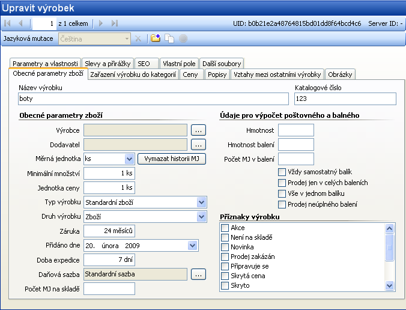406x310 pixels.
Task: Select Obecné parametry zboží tab
Action: [48, 73]
